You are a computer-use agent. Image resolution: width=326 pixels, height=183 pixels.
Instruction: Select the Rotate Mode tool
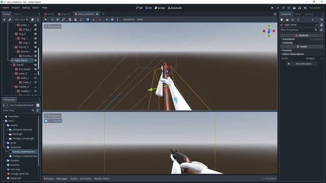(58, 19)
